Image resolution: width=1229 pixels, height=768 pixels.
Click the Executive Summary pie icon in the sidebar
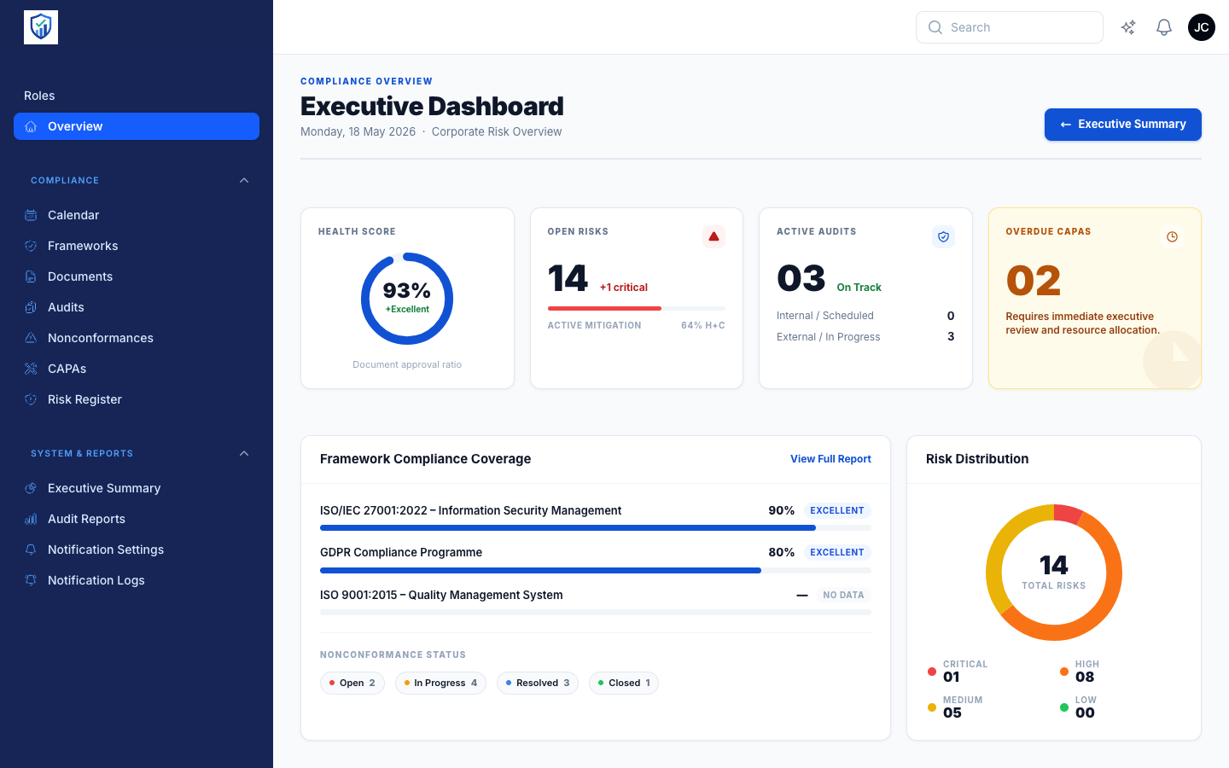pyautogui.click(x=31, y=488)
